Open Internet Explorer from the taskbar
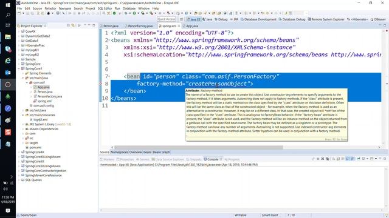 tap(8, 61)
